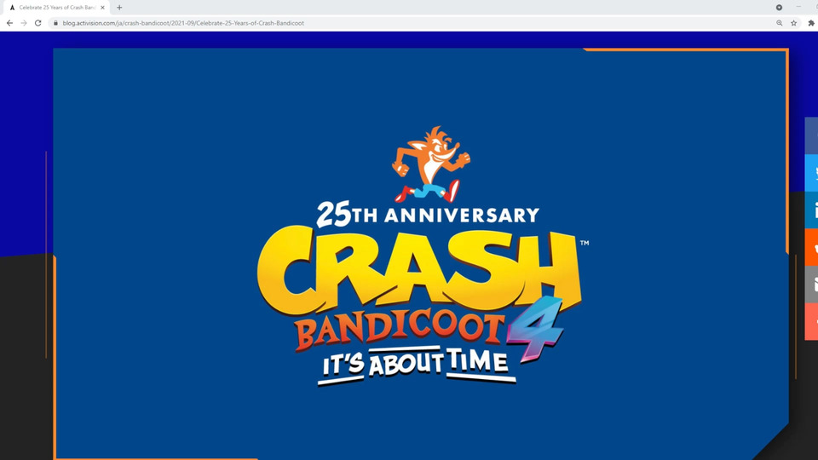Expand more sharing options with red plus
818x460 pixels.
pyautogui.click(x=811, y=321)
